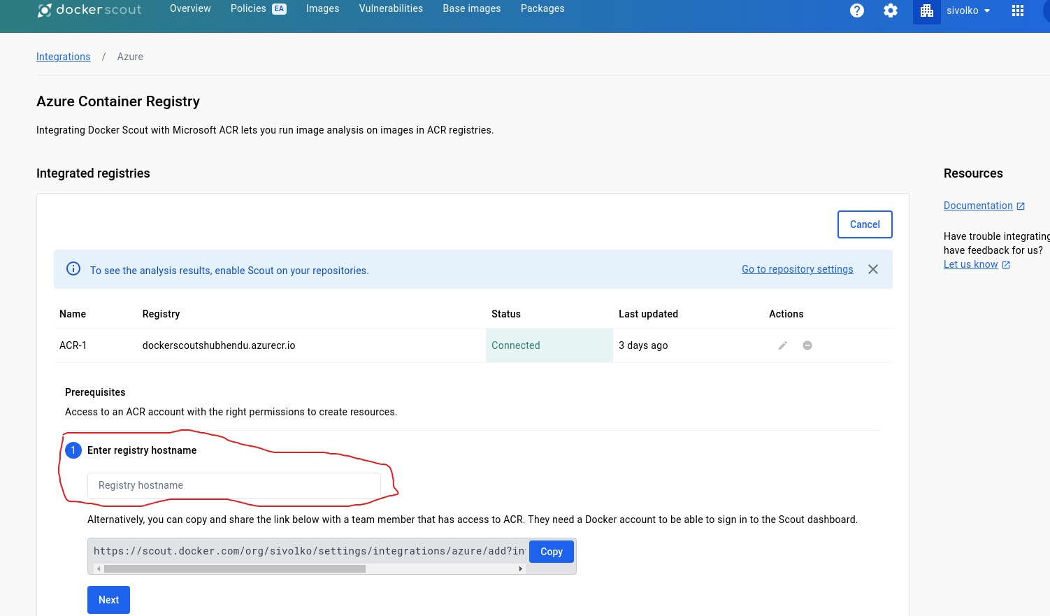Click the Actions column header
Screen dimensions: 1050x616
[786, 314]
